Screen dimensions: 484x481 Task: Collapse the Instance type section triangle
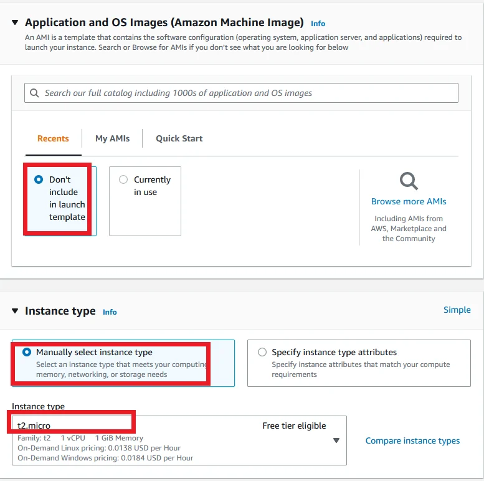point(15,311)
